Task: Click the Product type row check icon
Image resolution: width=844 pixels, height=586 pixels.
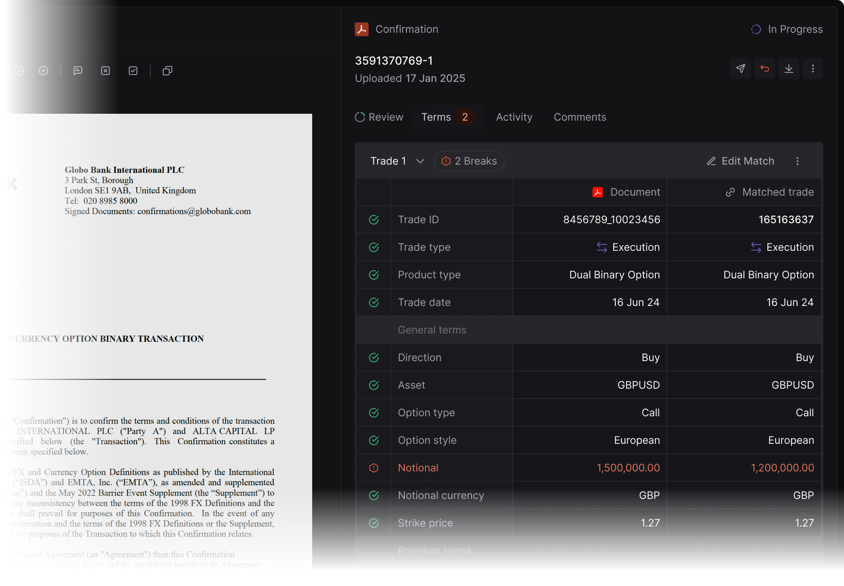Action: (x=374, y=275)
